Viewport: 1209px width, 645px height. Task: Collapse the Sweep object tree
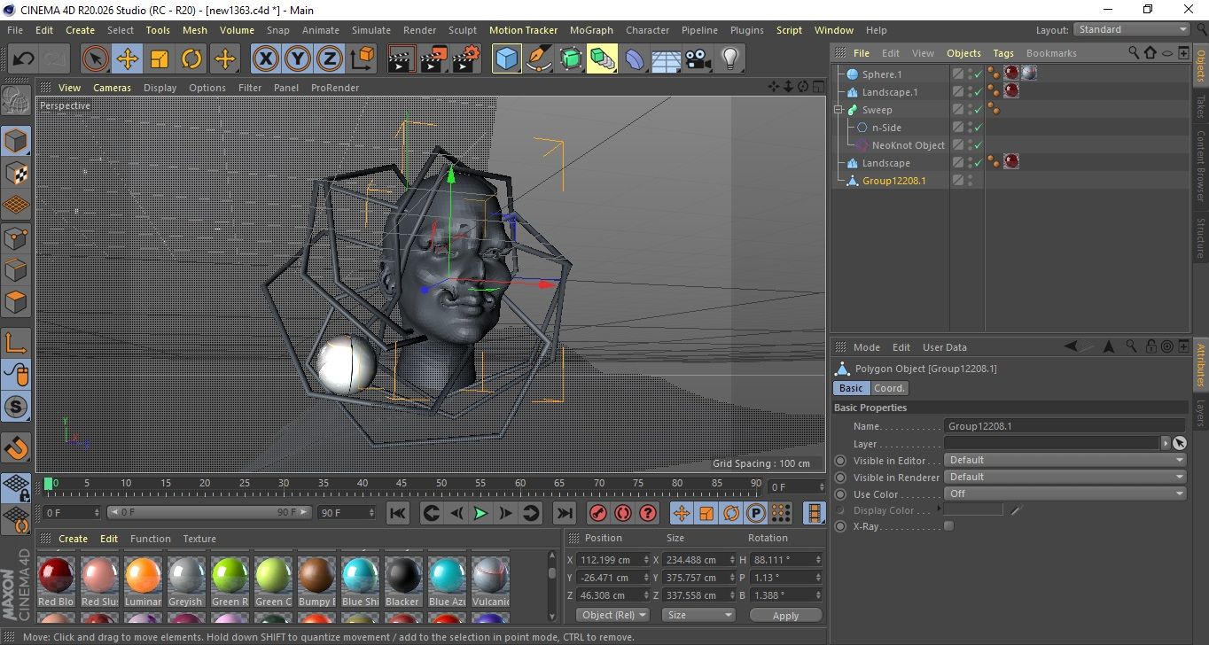[x=838, y=110]
